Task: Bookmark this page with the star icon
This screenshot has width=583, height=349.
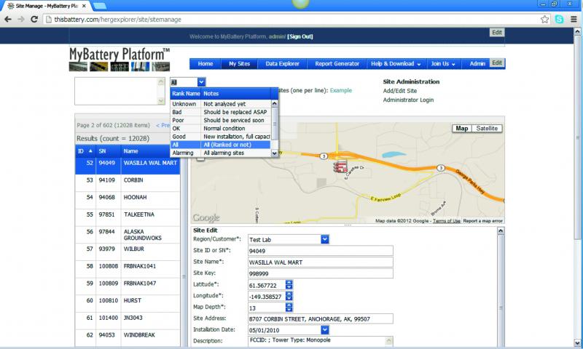Action: (x=544, y=20)
